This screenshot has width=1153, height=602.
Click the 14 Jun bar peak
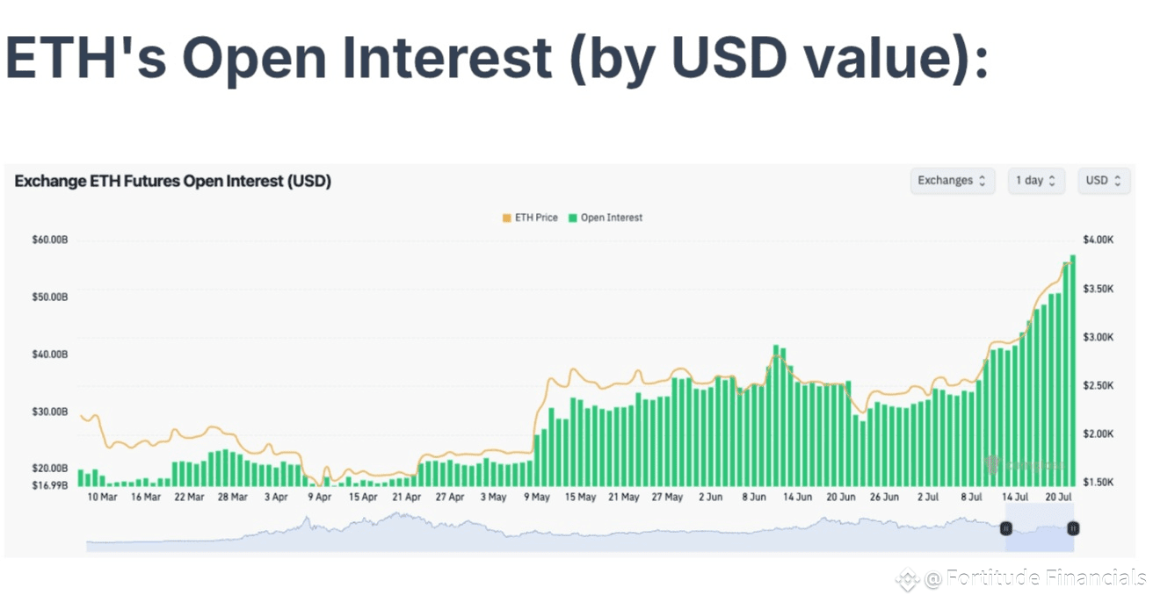777,347
